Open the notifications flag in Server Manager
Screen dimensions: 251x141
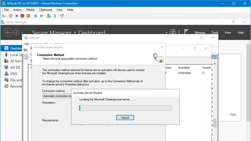point(186,32)
